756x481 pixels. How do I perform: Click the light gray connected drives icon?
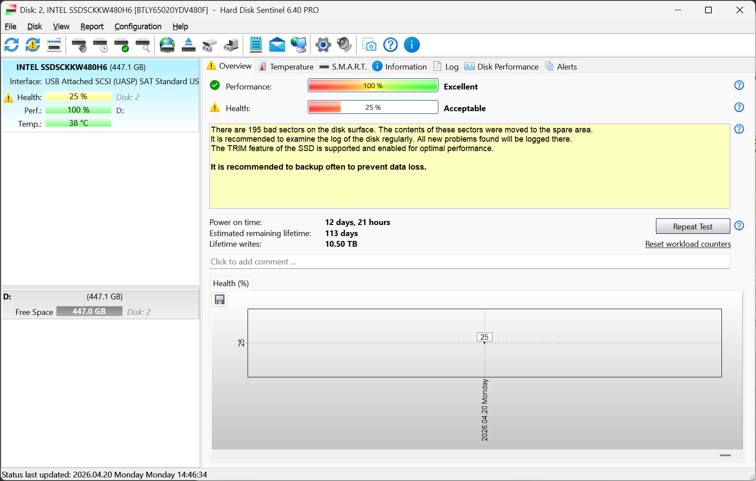coord(209,45)
